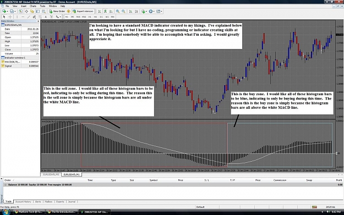Open the Charts menu
The image size is (344, 215).
point(33,6)
